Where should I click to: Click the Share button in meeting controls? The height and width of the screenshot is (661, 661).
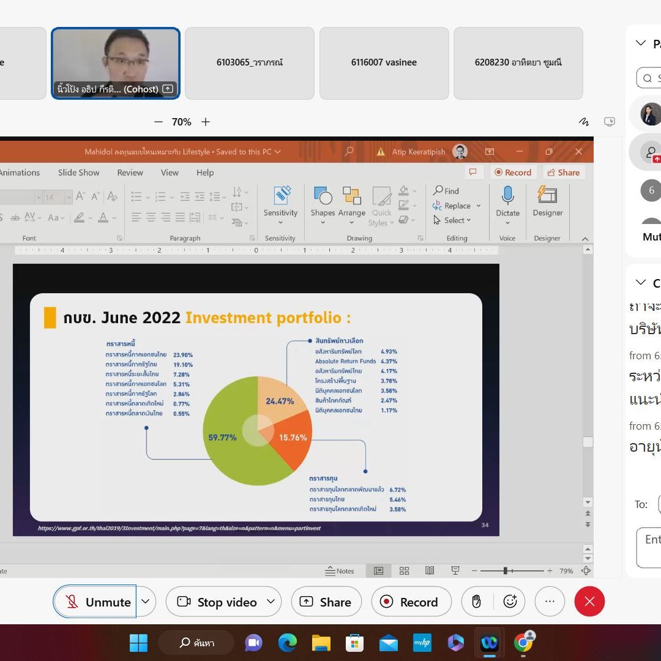(x=326, y=602)
